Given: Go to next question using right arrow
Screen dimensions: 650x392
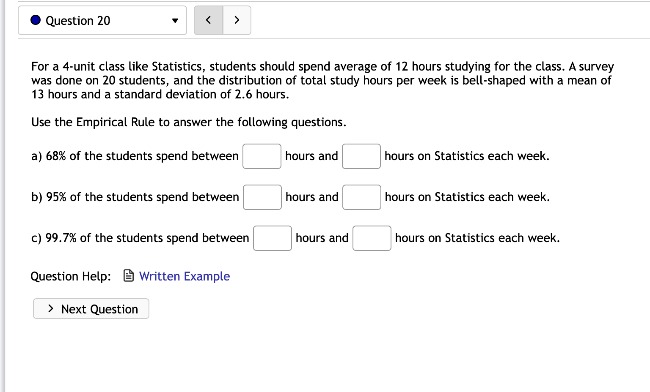Looking at the screenshot, I should click(x=237, y=20).
